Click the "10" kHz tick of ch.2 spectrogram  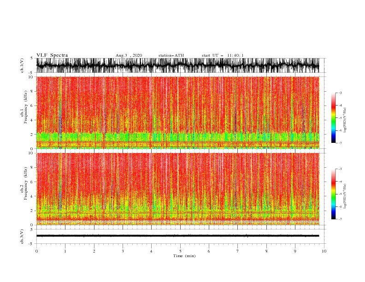tap(31, 153)
